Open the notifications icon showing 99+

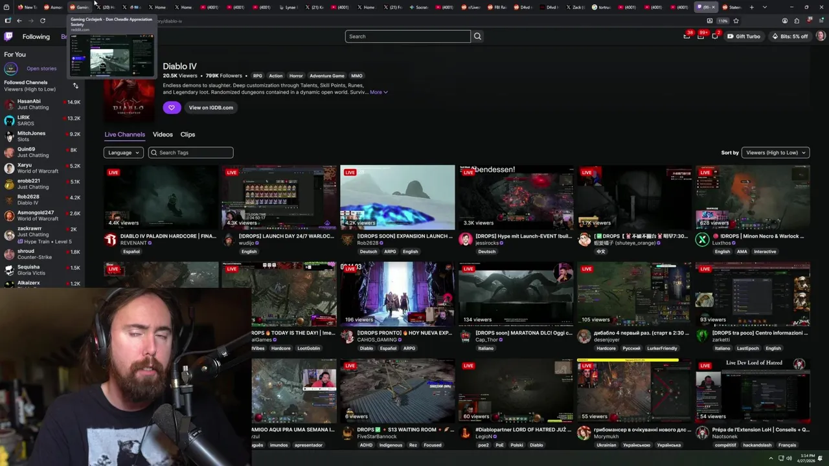coord(701,36)
